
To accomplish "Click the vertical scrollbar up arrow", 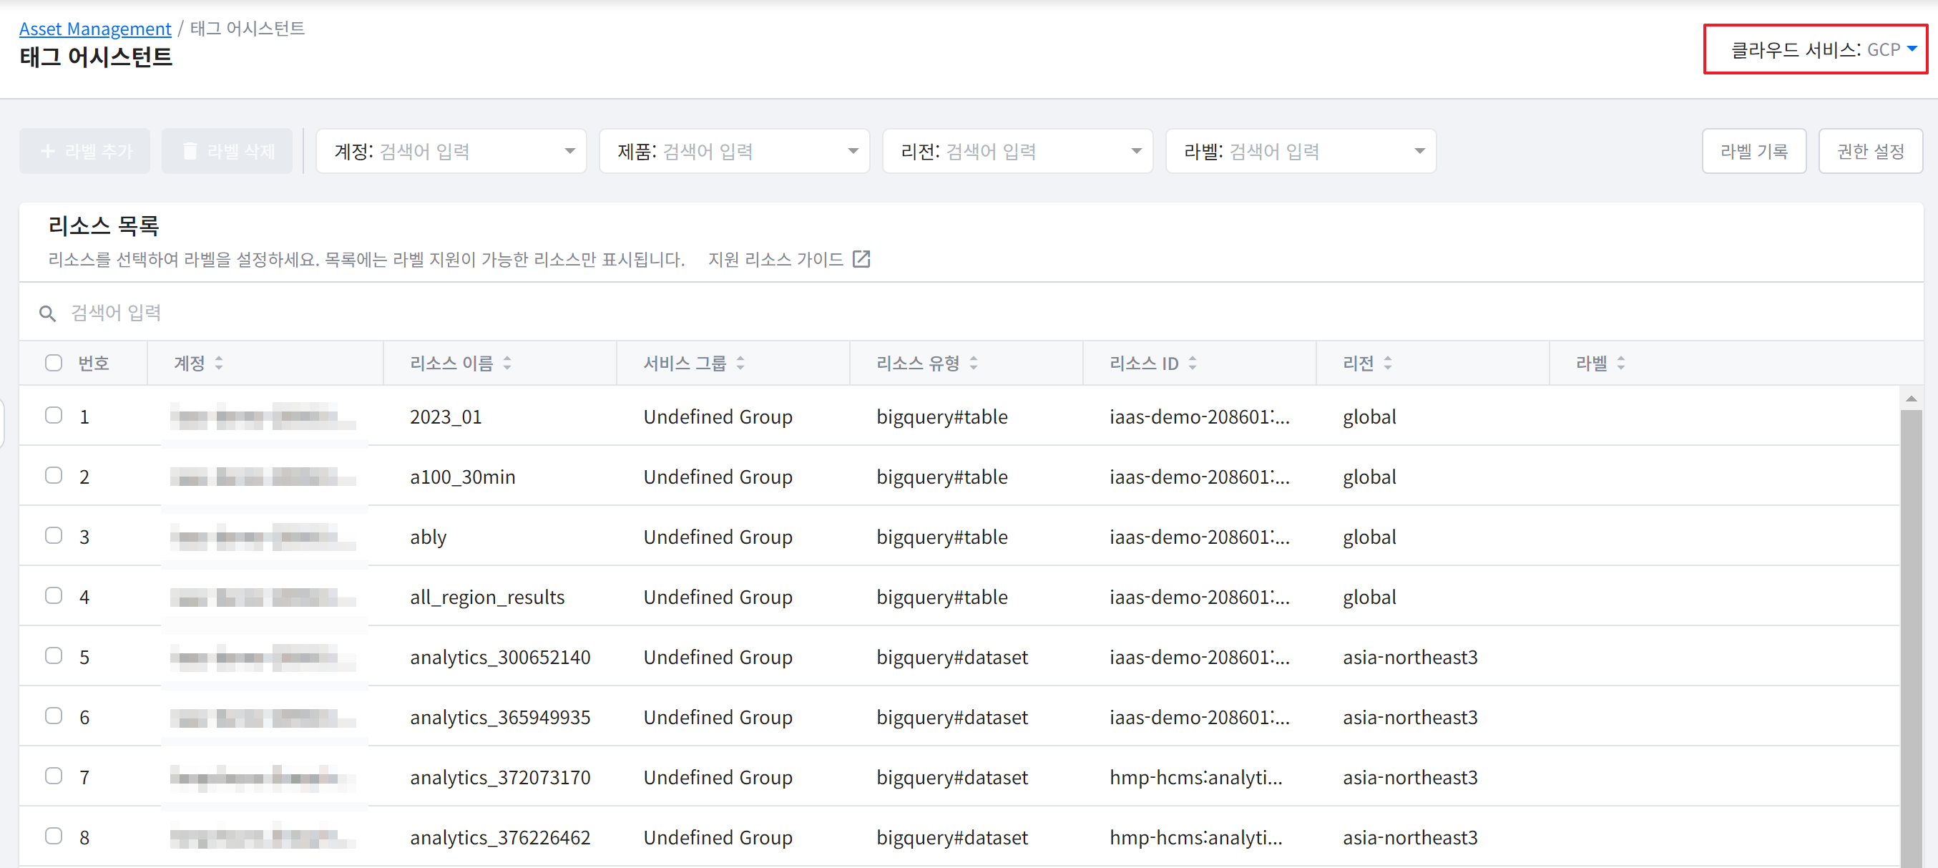I will tap(1911, 399).
